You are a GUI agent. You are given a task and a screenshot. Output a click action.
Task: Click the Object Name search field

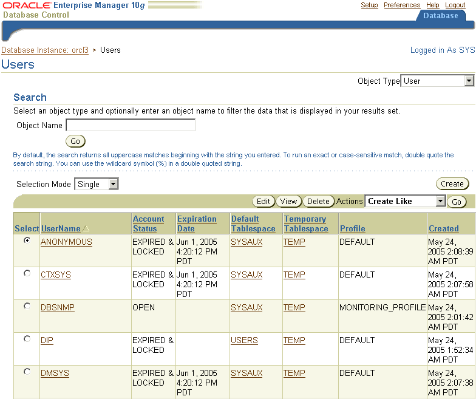tap(131, 126)
